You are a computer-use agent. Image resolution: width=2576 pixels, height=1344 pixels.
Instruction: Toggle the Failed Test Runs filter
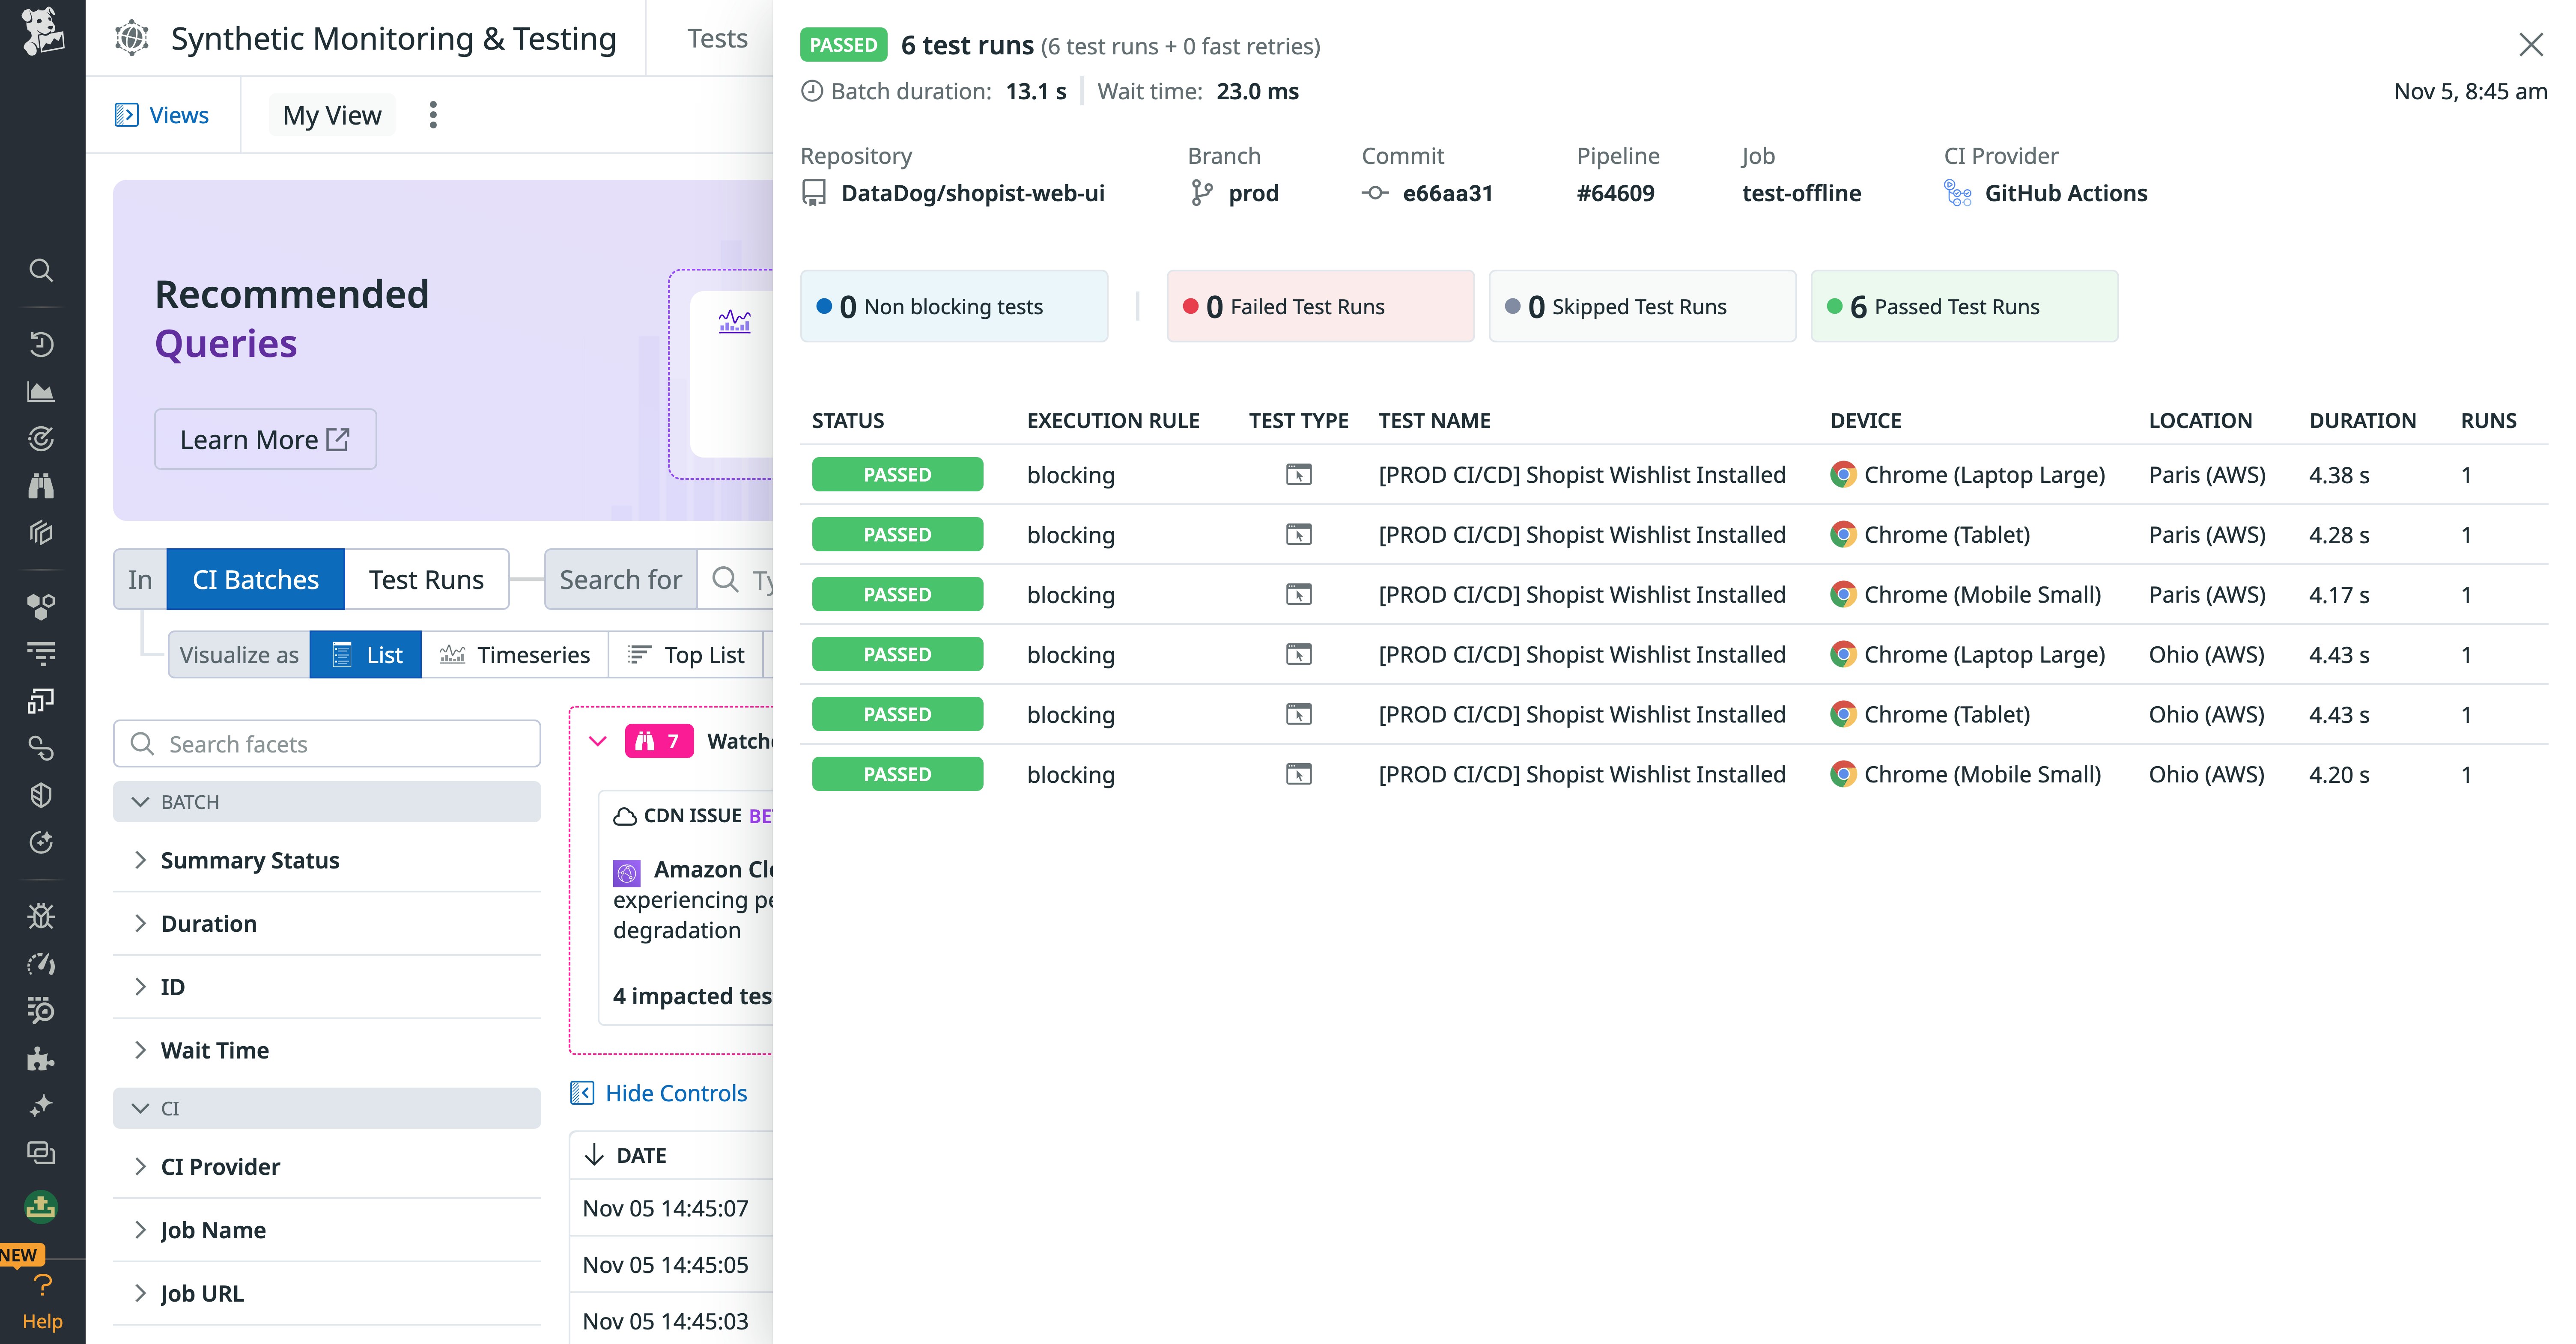pos(1320,306)
